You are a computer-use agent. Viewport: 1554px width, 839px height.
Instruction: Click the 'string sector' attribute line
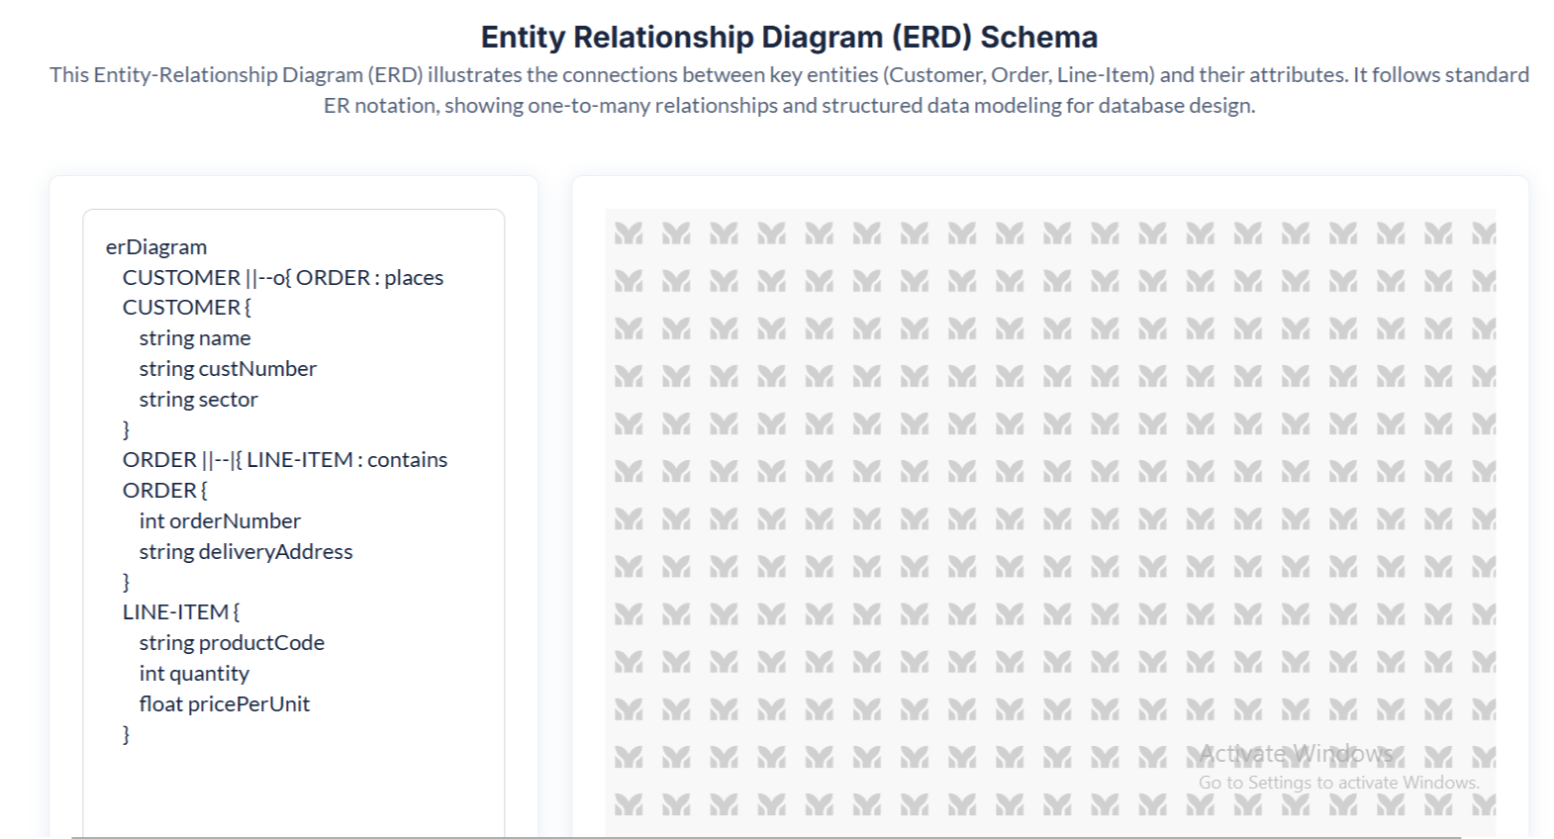point(198,400)
